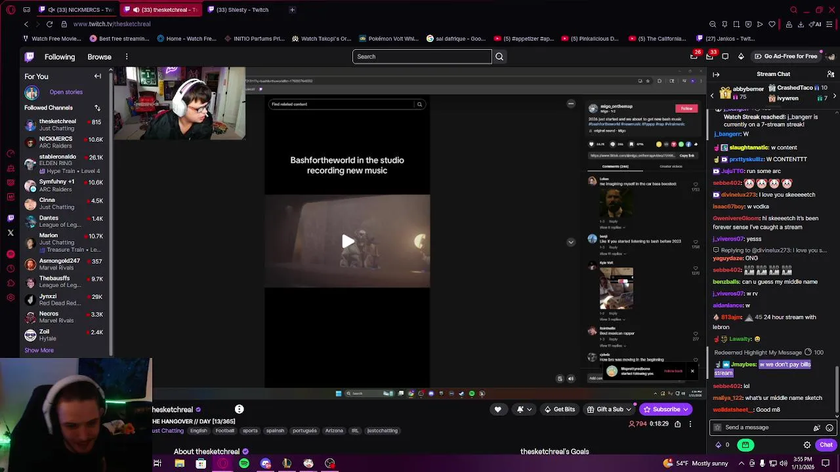
Task: Open File Explorer from taskbar
Action: point(179,463)
